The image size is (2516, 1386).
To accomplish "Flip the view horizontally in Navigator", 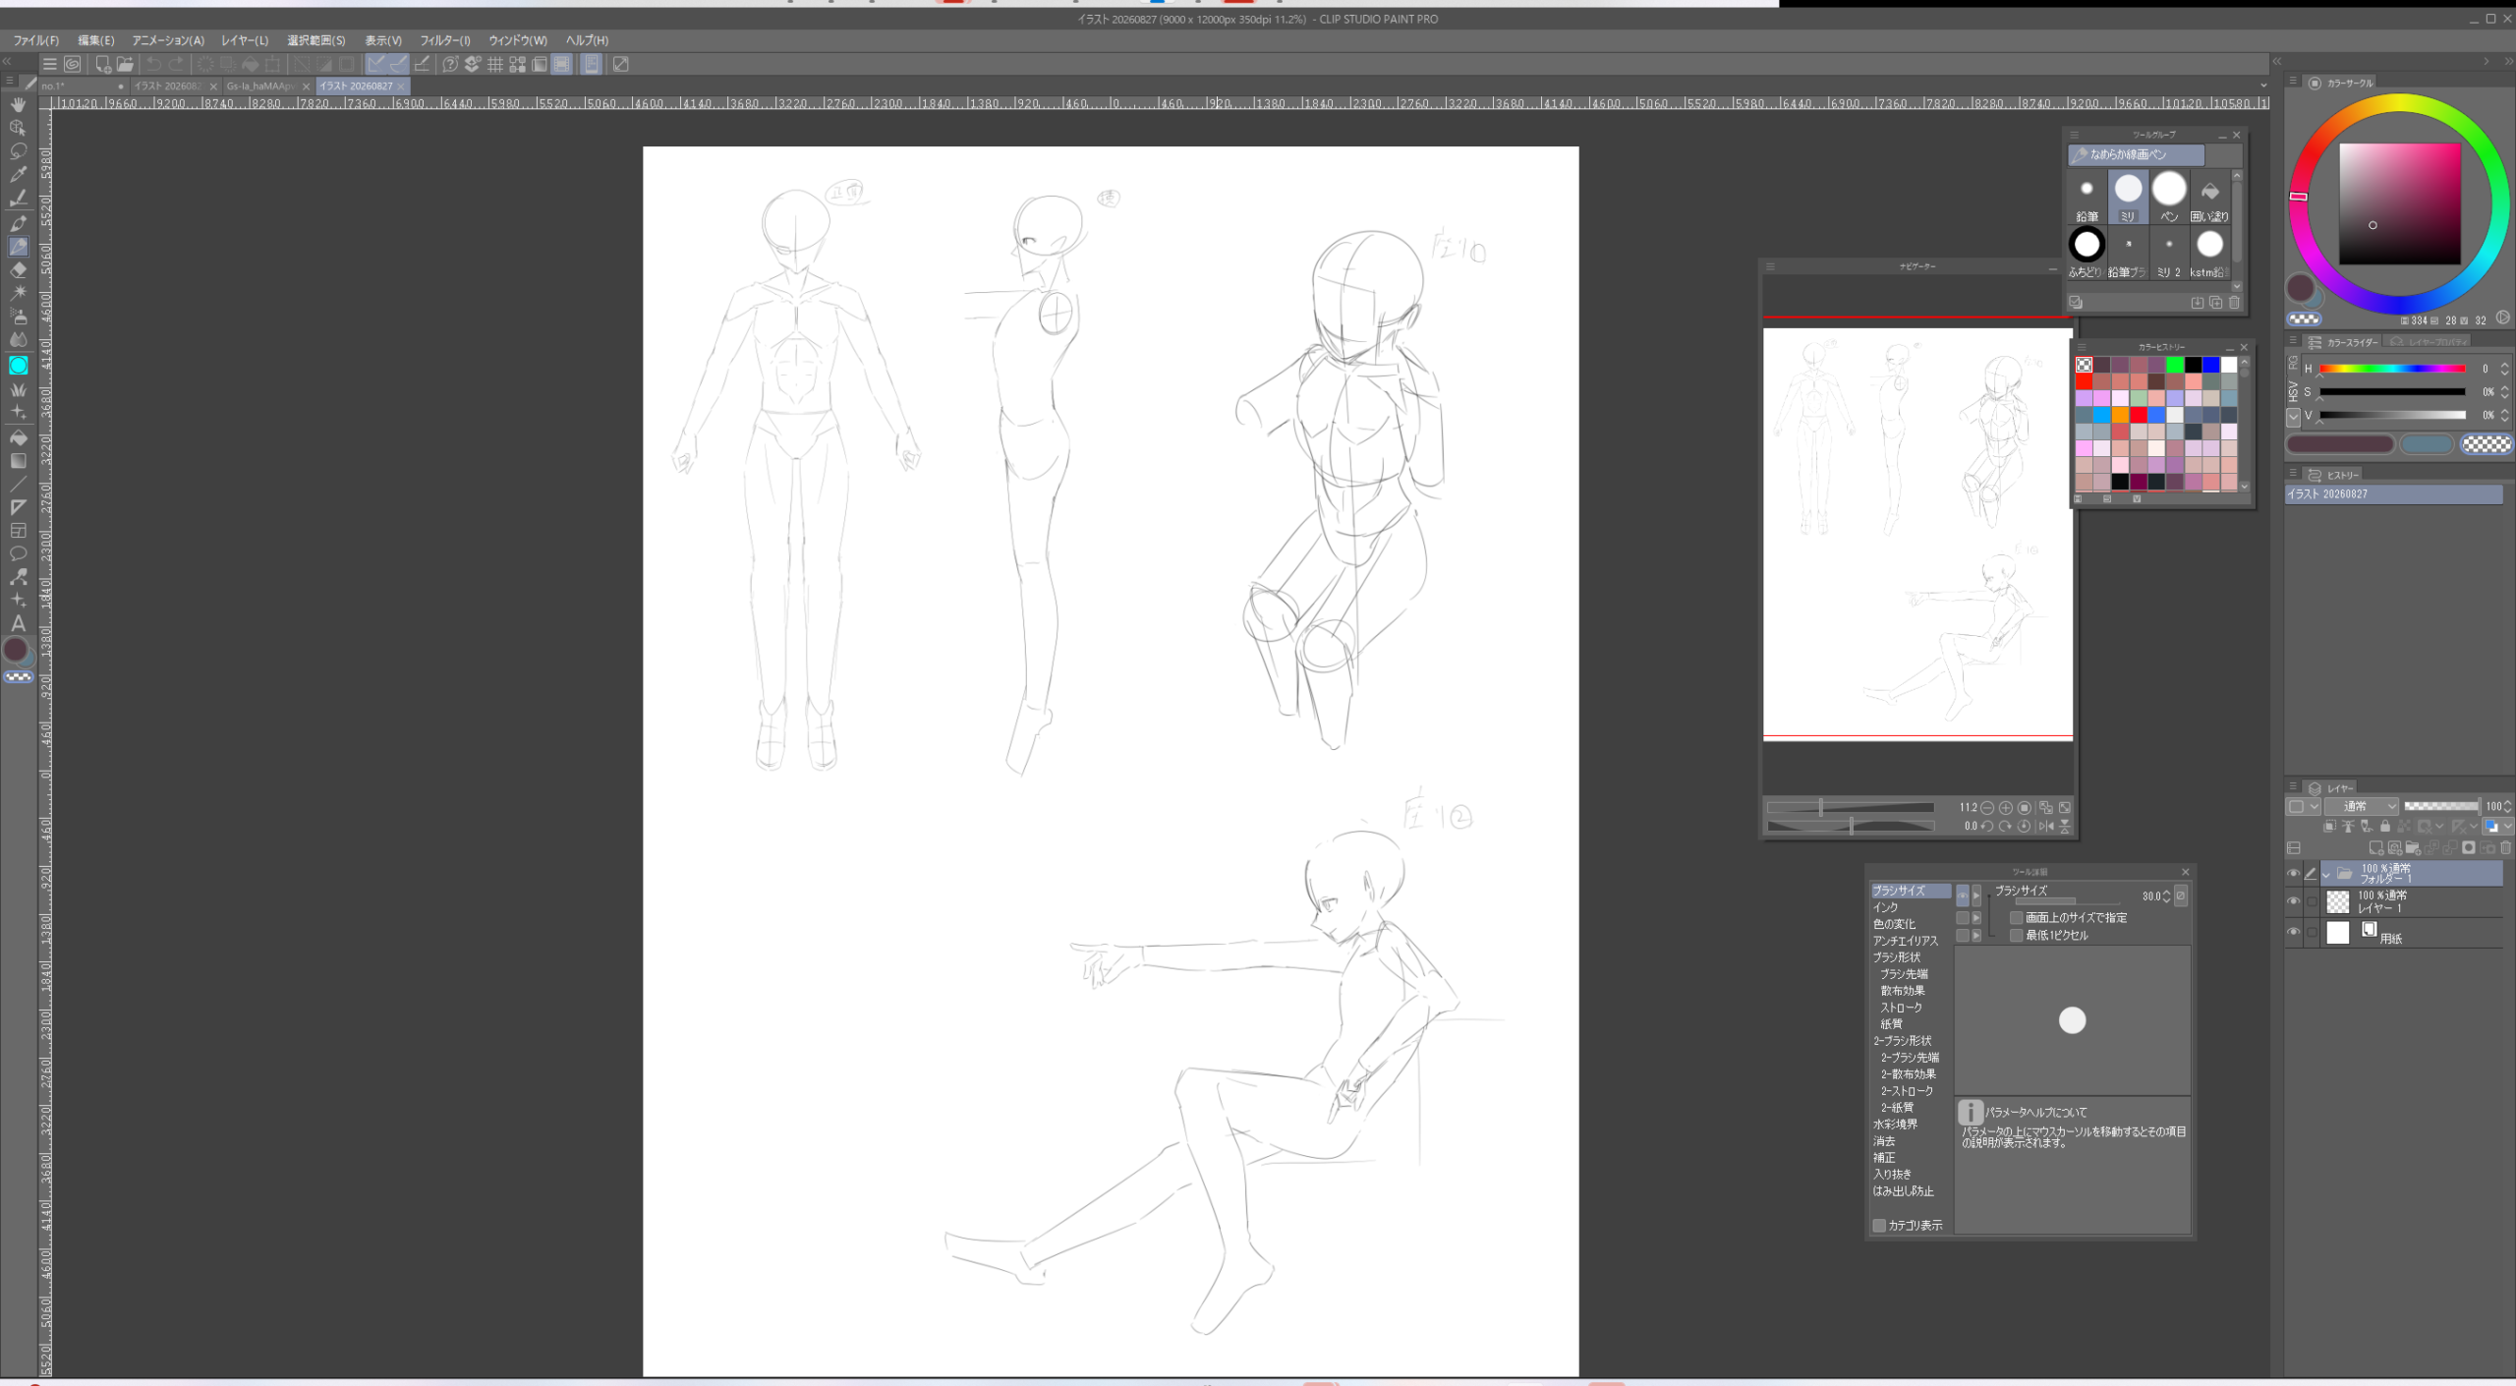I will click(2046, 827).
